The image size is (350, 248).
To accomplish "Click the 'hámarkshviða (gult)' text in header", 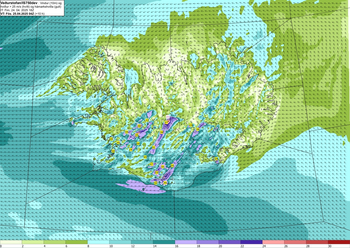I will pyautogui.click(x=48, y=7).
